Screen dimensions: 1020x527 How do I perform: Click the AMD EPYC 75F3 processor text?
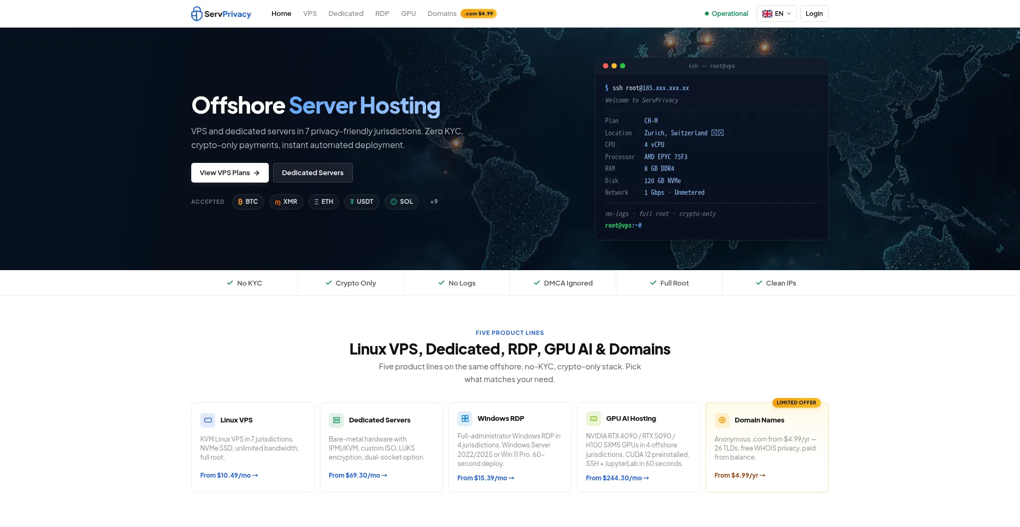pos(666,157)
